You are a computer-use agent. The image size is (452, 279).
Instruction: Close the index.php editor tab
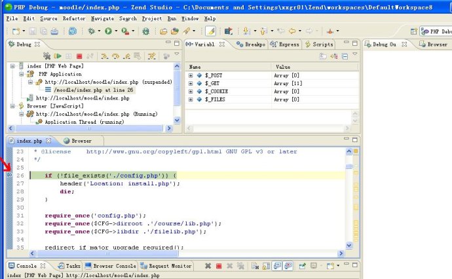pyautogui.click(x=48, y=141)
